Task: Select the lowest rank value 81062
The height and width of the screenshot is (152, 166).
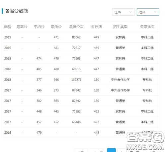Action: tap(76, 37)
